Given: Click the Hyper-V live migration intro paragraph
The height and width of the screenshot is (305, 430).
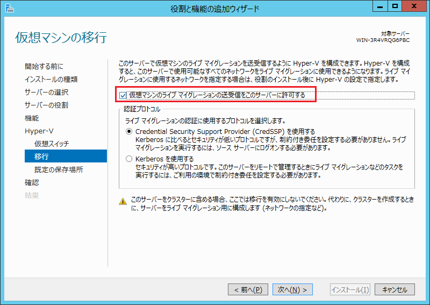Looking at the screenshot, I should 264,72.
